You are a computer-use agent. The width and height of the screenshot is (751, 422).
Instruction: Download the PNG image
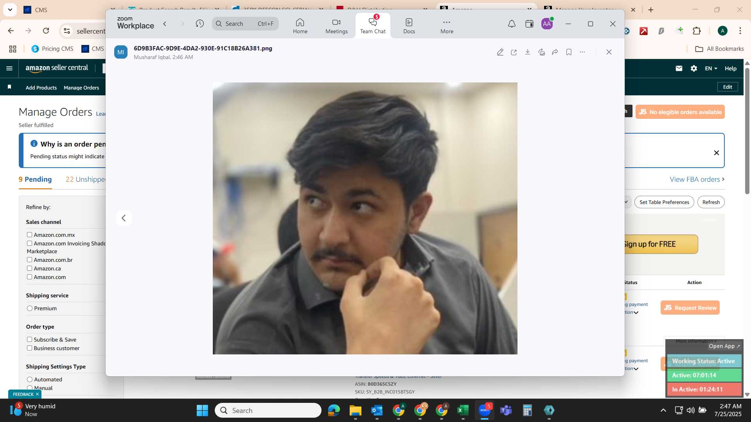(528, 52)
